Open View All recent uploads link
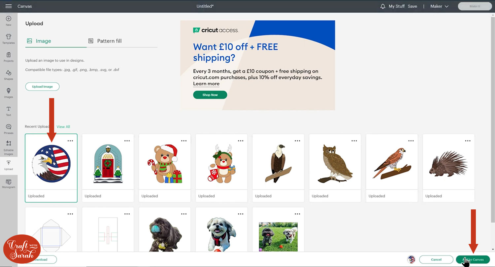The image size is (495, 267). click(x=63, y=127)
